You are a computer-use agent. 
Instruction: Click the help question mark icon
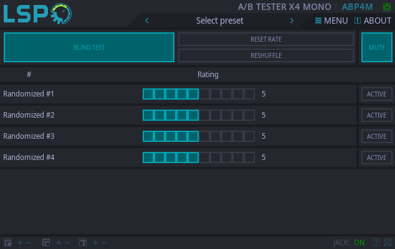click(376, 243)
